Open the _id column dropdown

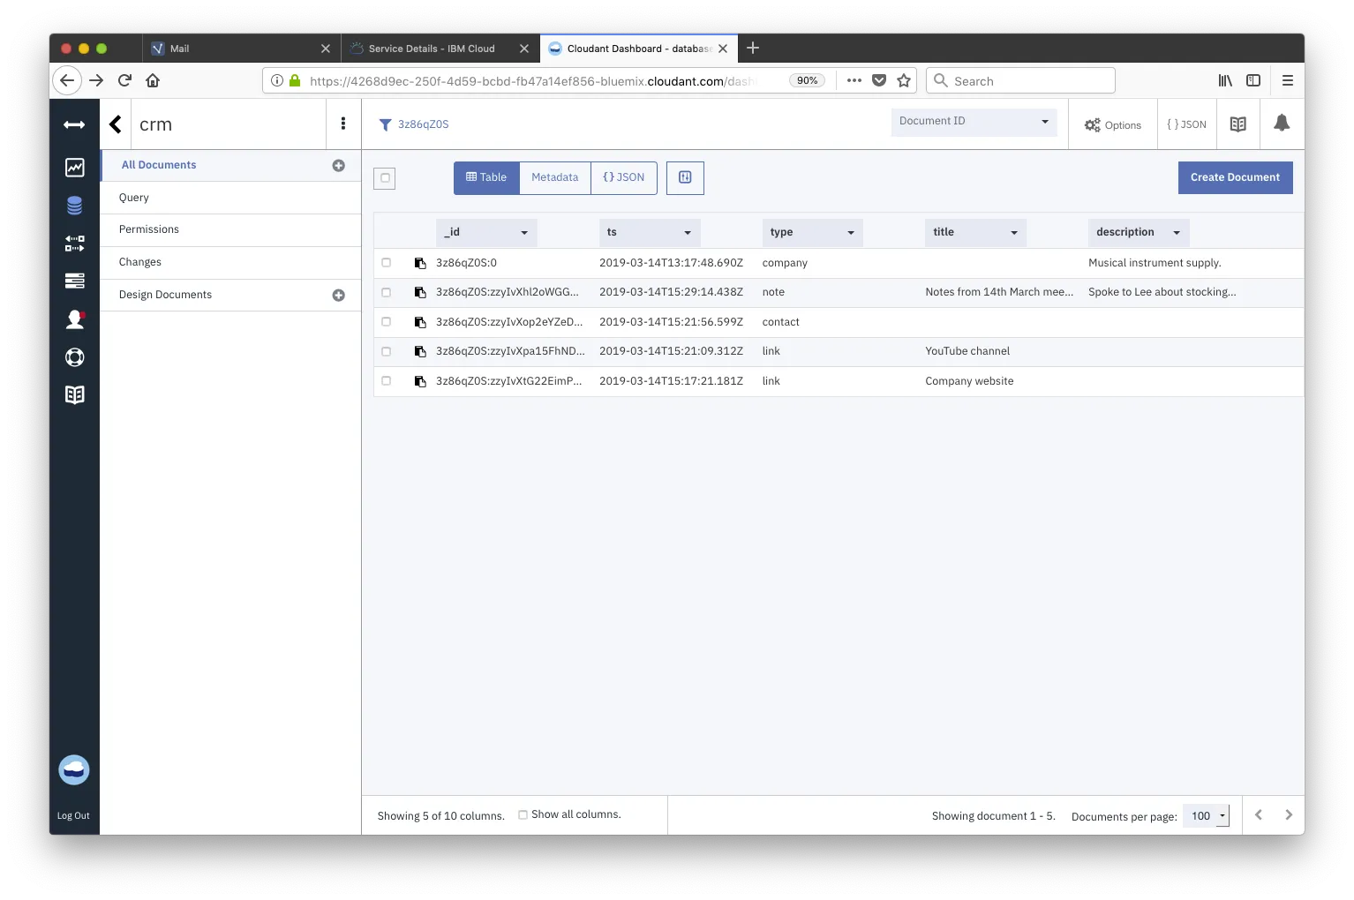(x=486, y=232)
